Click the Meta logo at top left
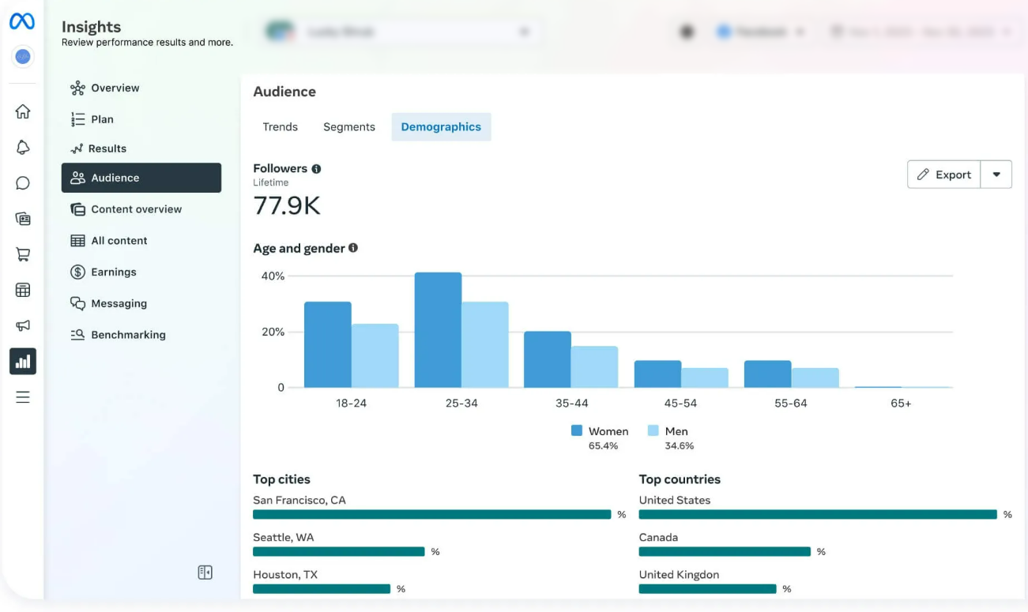 [22, 21]
